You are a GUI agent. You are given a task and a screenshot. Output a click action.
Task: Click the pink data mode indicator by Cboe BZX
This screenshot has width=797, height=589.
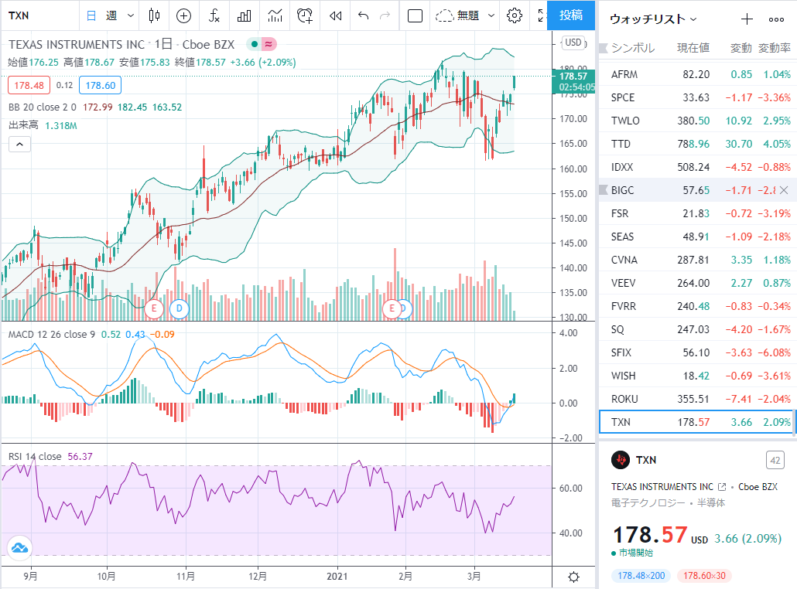pyautogui.click(x=269, y=44)
